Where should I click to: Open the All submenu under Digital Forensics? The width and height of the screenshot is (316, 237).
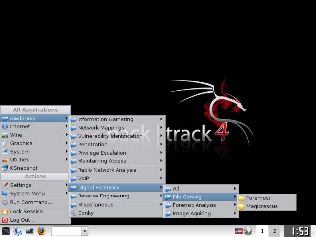pos(201,189)
